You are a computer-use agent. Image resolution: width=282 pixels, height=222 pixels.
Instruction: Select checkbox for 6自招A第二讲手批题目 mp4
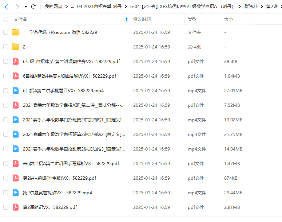6,90
